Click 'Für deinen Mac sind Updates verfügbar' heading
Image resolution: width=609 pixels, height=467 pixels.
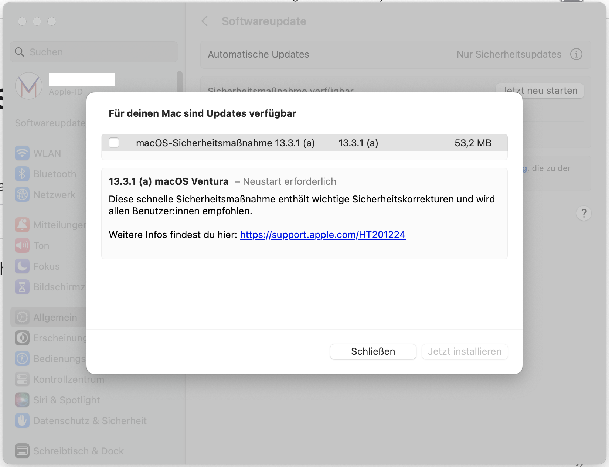[202, 113]
